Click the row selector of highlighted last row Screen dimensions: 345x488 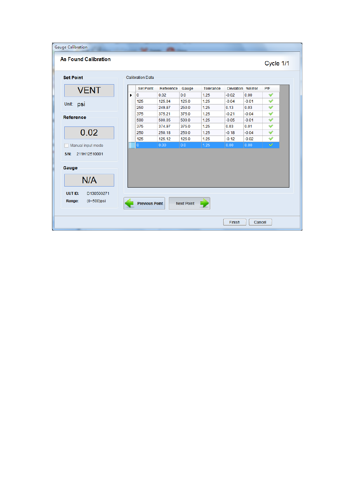[x=132, y=145]
